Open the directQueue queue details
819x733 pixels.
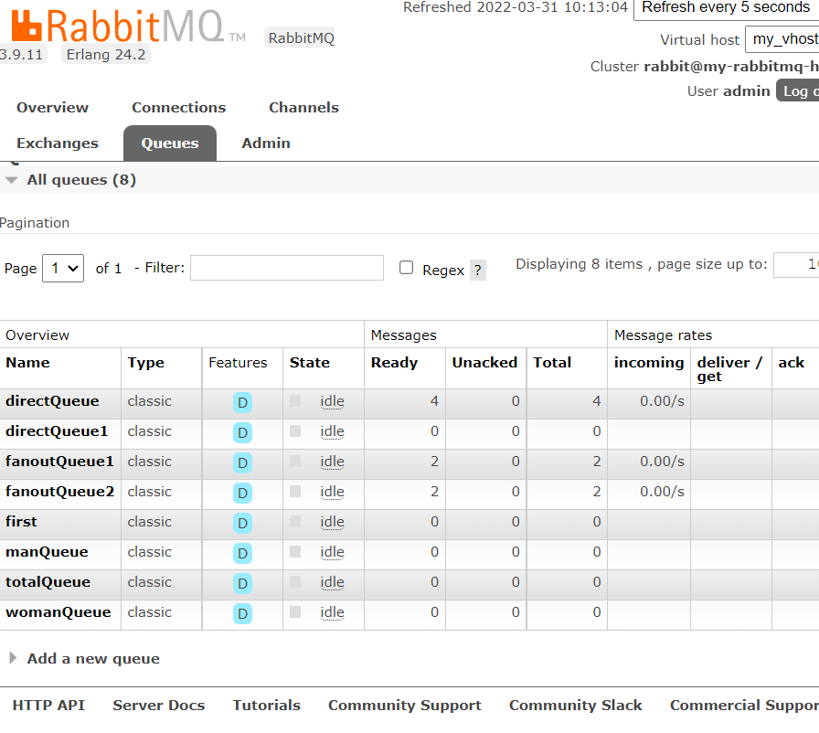tap(52, 401)
